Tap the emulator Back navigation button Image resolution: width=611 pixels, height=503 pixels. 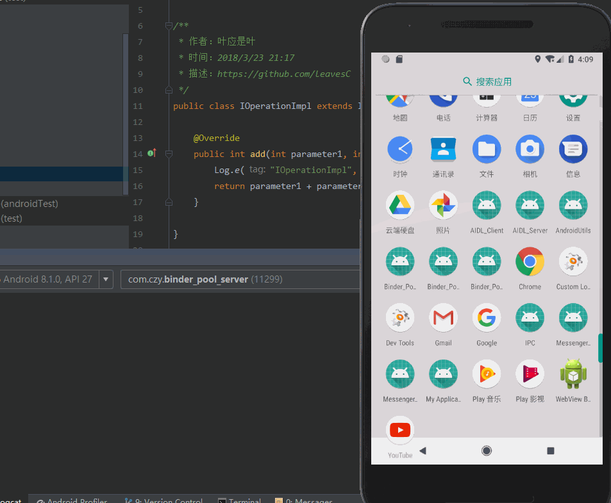[x=423, y=451]
